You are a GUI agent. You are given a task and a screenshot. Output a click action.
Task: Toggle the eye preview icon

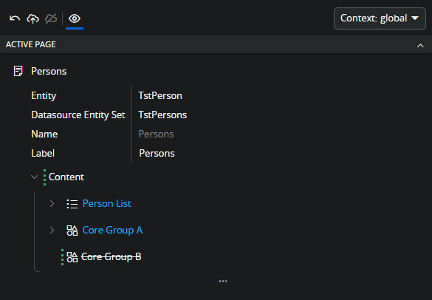pyautogui.click(x=75, y=18)
